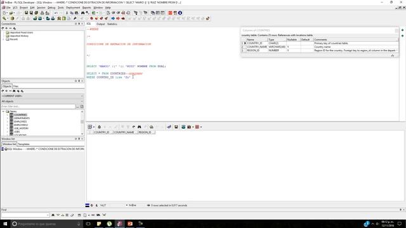The height and width of the screenshot is (228, 406).
Task: Collapse the Tables tree node
Action: click(4, 111)
